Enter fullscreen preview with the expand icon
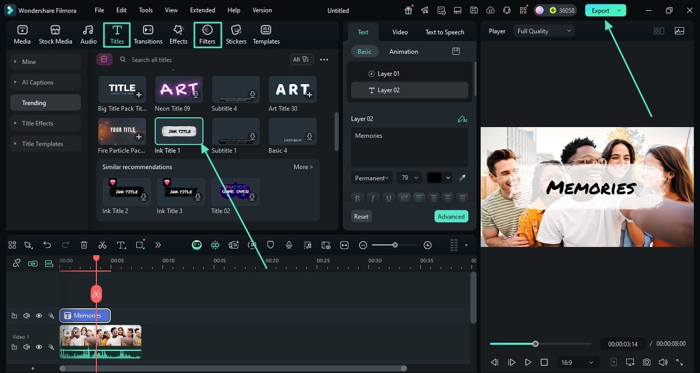Image resolution: width=700 pixels, height=373 pixels. pos(680,362)
